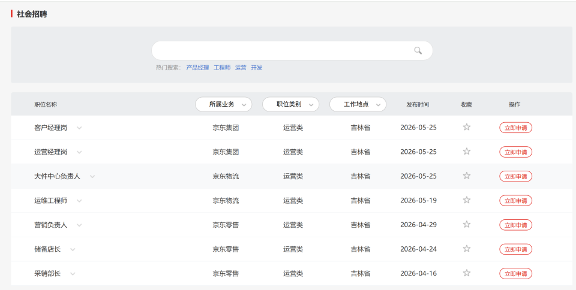Image resolution: width=576 pixels, height=290 pixels.
Task: Click date 2026-04-16 in 采销部长 row
Action: (x=418, y=273)
